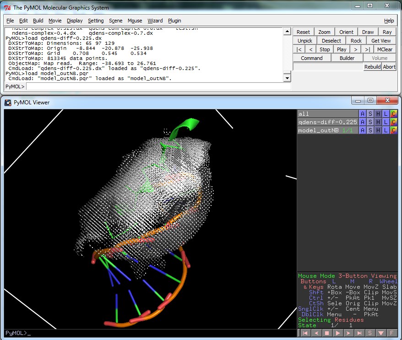The height and width of the screenshot is (340, 402).
Task: Toggle visibility of qdens-diff-0.225 object
Action: [328, 122]
